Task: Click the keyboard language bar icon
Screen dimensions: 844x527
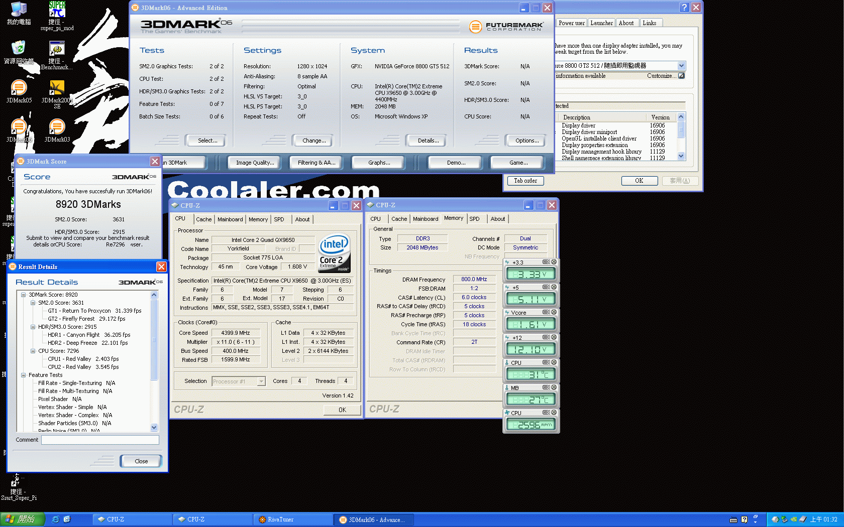Action: (733, 519)
